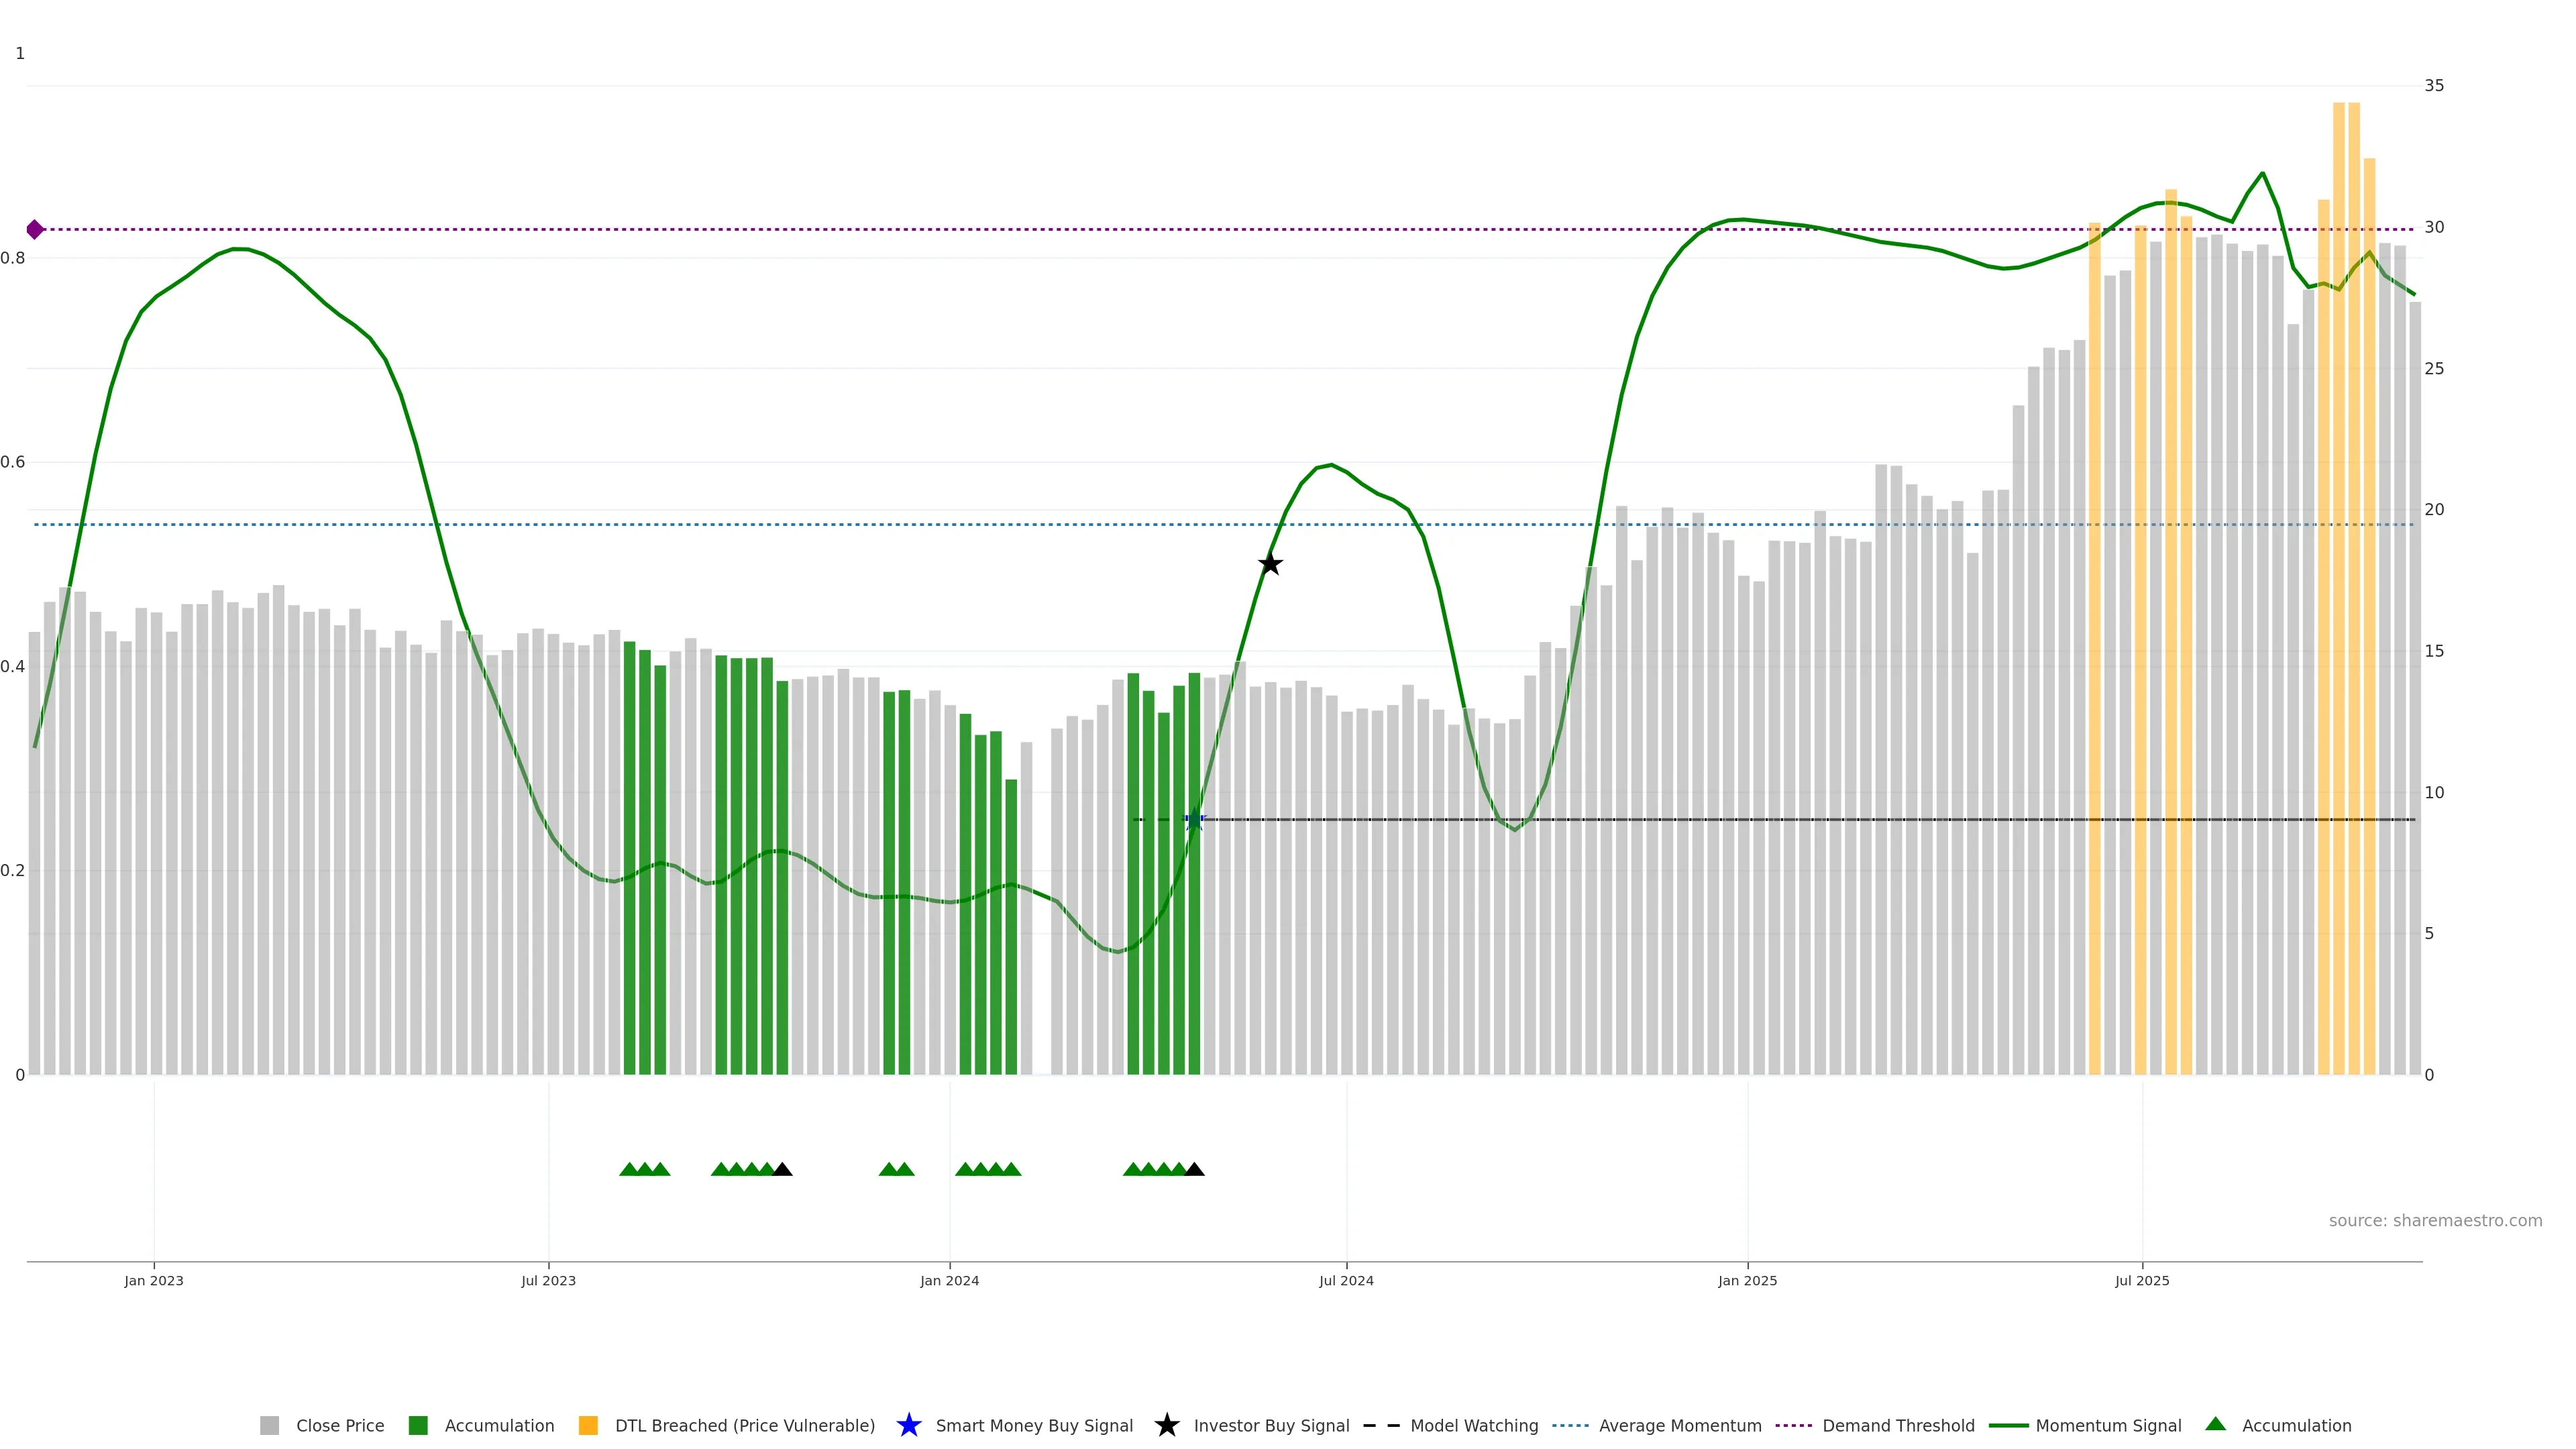Click the Jul 2024 x-axis label
The height and width of the screenshot is (1449, 2576).
point(1346,1281)
